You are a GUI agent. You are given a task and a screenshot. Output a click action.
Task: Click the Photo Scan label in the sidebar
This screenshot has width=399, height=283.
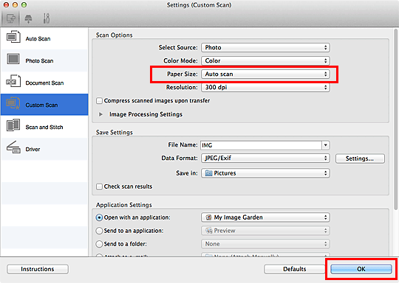coord(39,61)
